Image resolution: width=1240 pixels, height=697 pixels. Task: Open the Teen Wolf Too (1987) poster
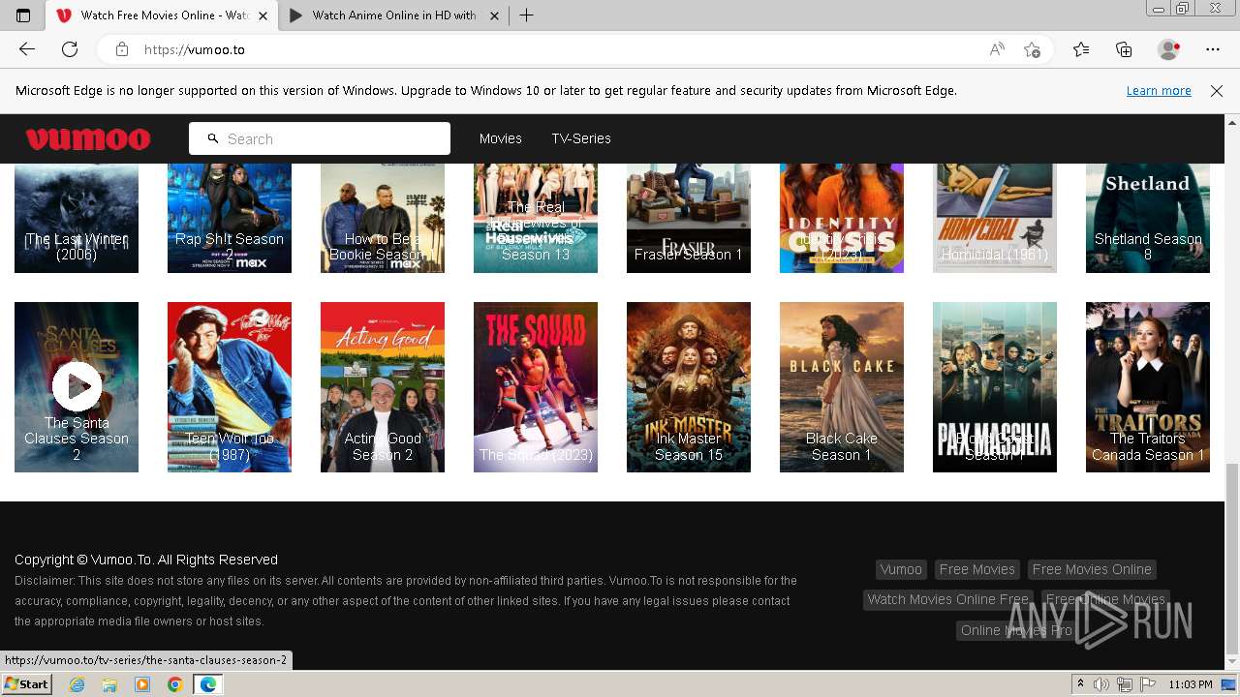(230, 387)
